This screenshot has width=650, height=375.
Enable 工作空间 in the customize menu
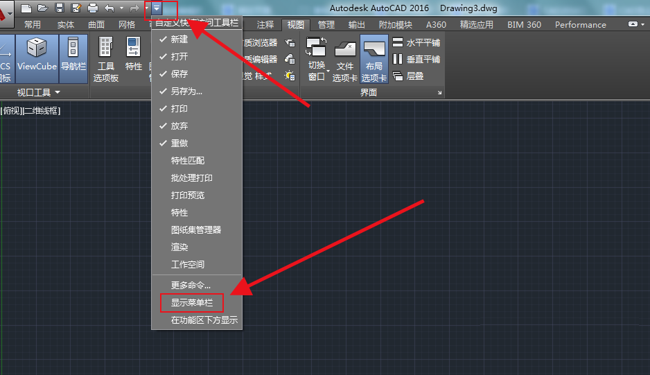click(x=197, y=265)
